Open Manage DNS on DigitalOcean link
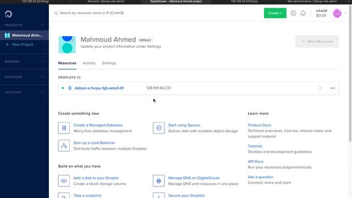 point(194,178)
